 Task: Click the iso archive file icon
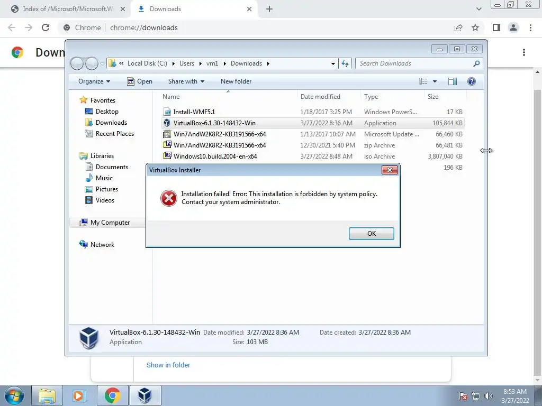[x=167, y=156]
